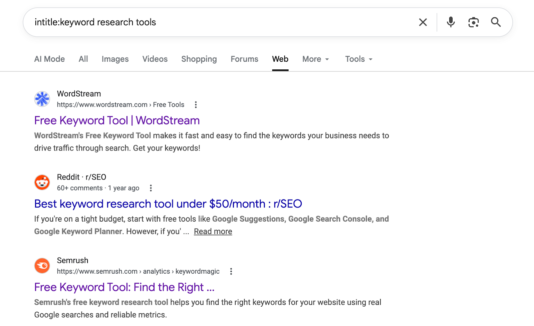This screenshot has width=534, height=326.
Task: Open Best keyword research tool Reddit link
Action: [x=168, y=204]
